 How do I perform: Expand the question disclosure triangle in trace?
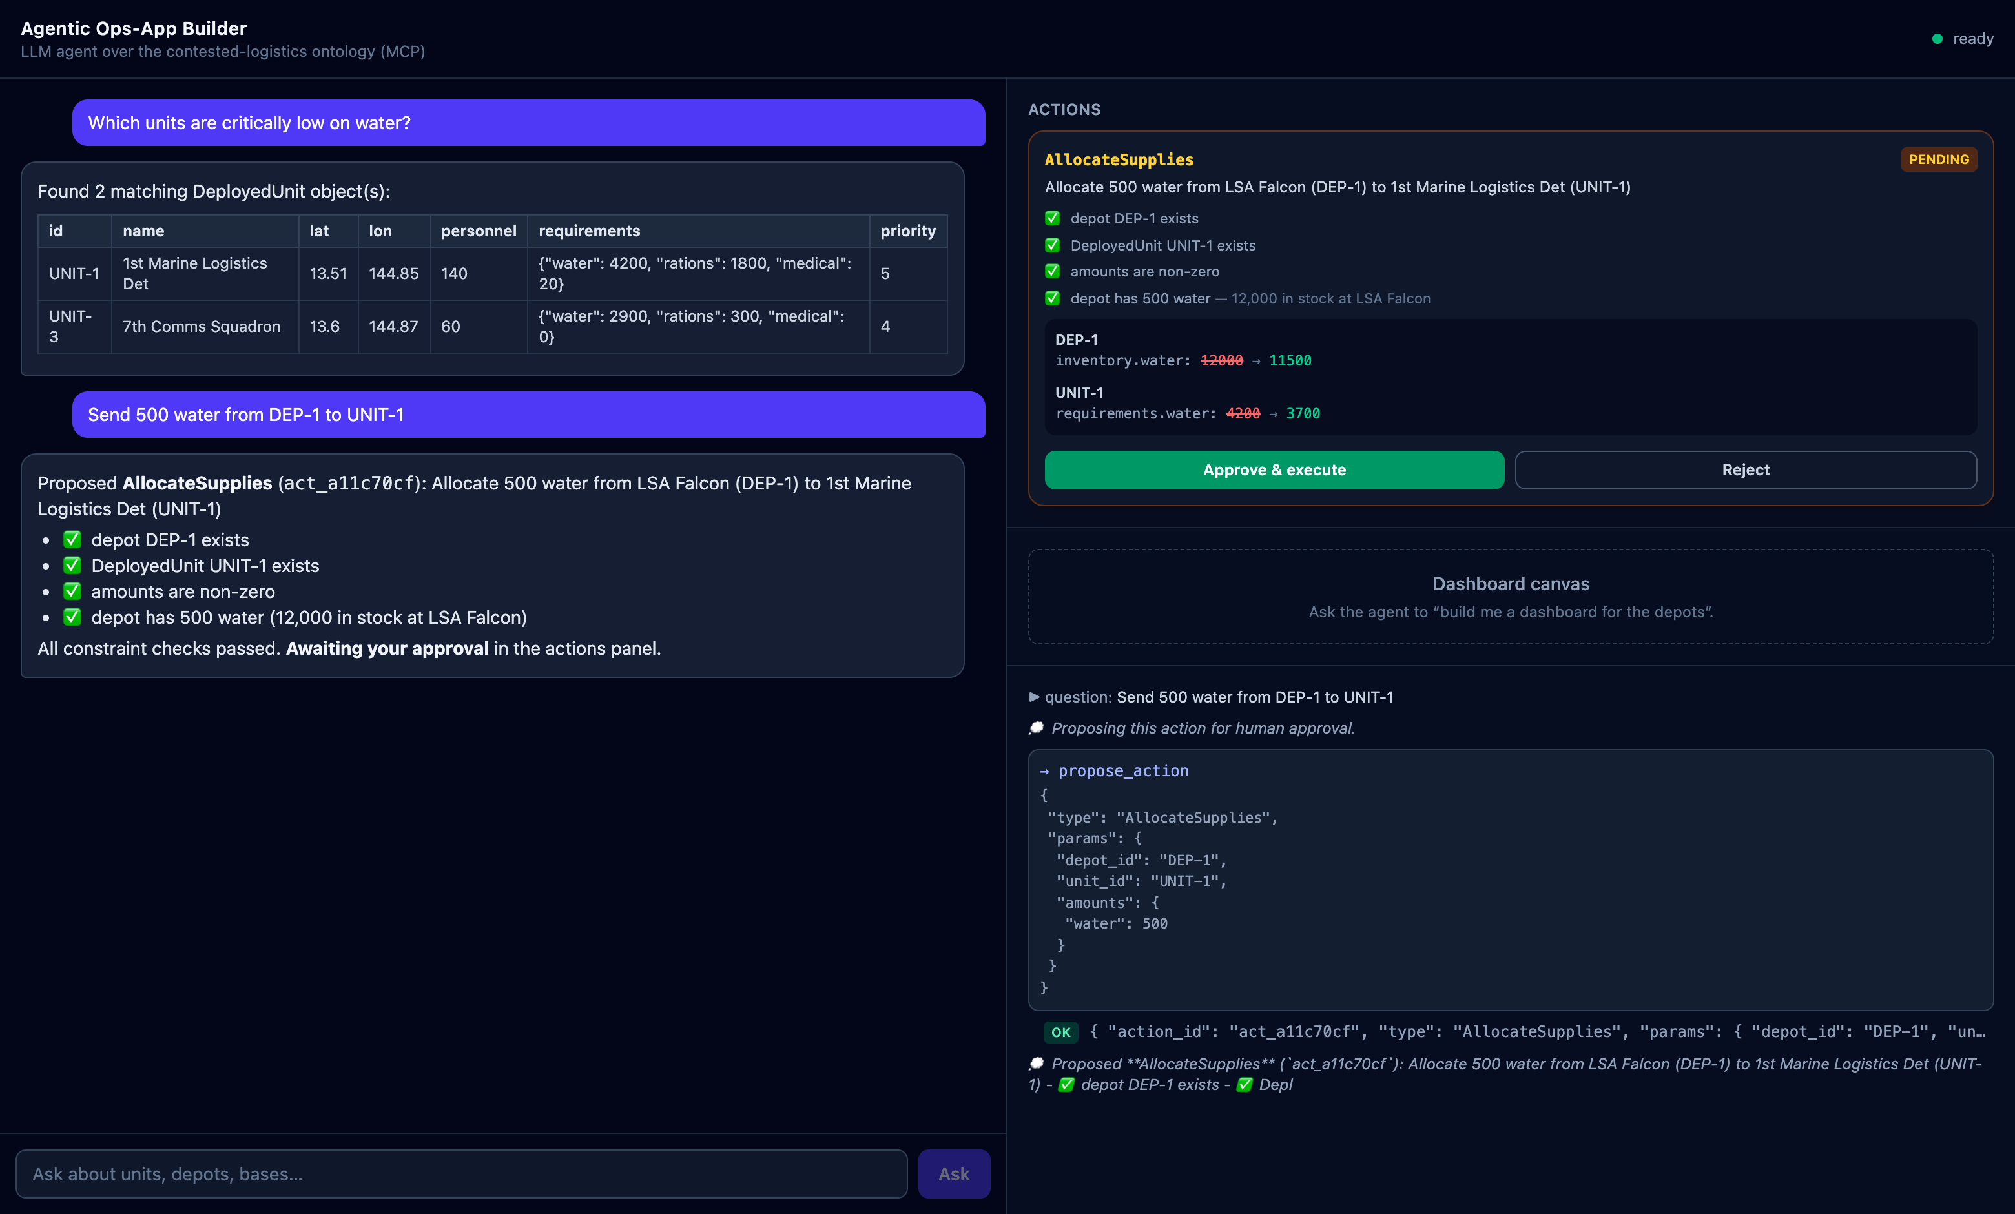click(1035, 697)
